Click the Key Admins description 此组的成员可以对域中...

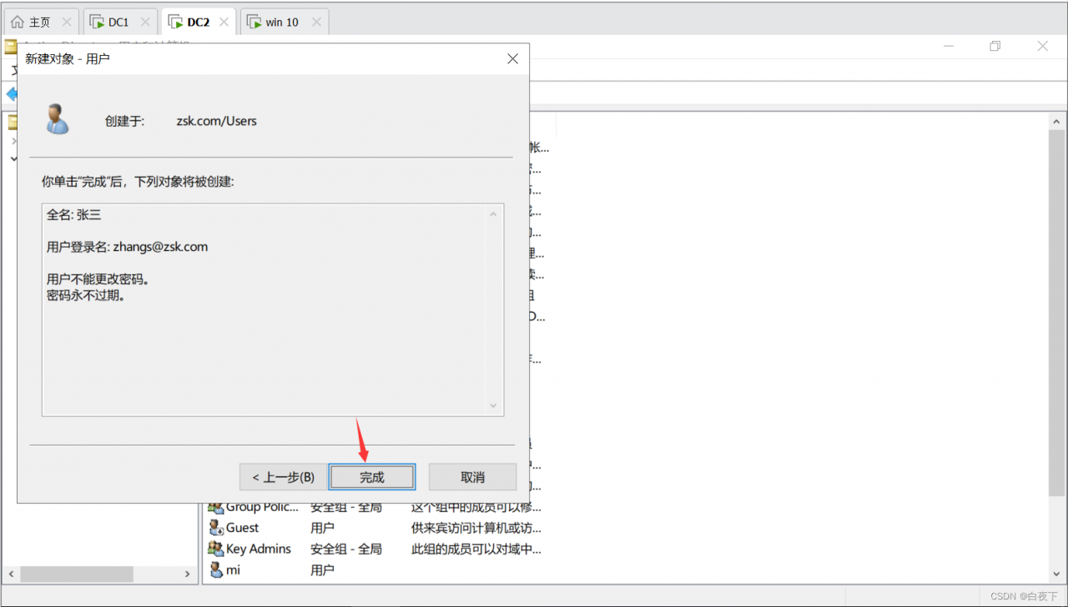(476, 549)
